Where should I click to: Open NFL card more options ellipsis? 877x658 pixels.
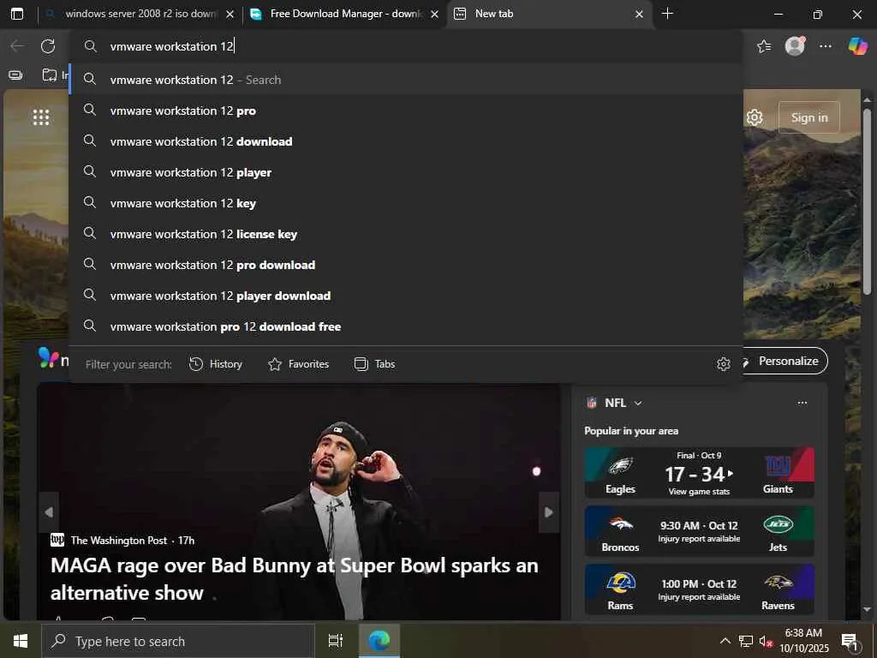[802, 403]
